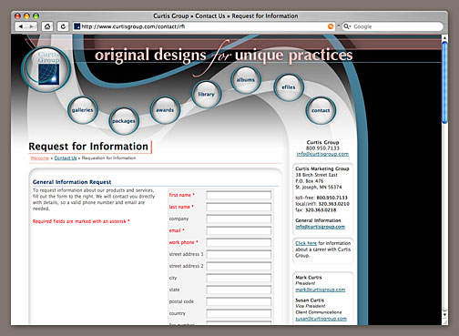The image size is (459, 336).
Task: Focus the city input field
Action: 239,278
